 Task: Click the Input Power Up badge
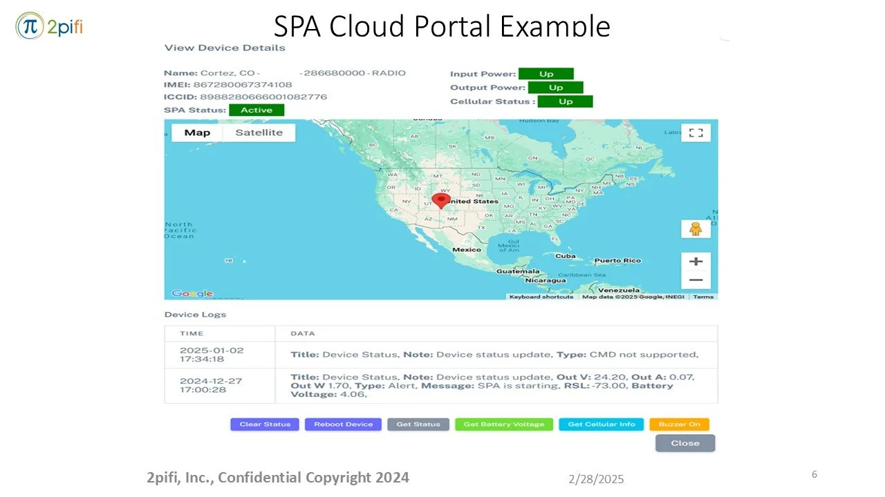546,74
